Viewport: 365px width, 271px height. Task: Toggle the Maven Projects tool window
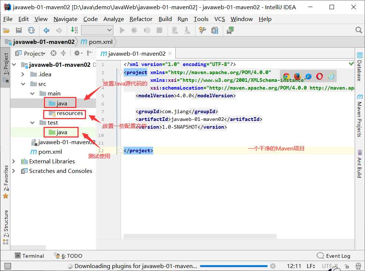[x=359, y=115]
